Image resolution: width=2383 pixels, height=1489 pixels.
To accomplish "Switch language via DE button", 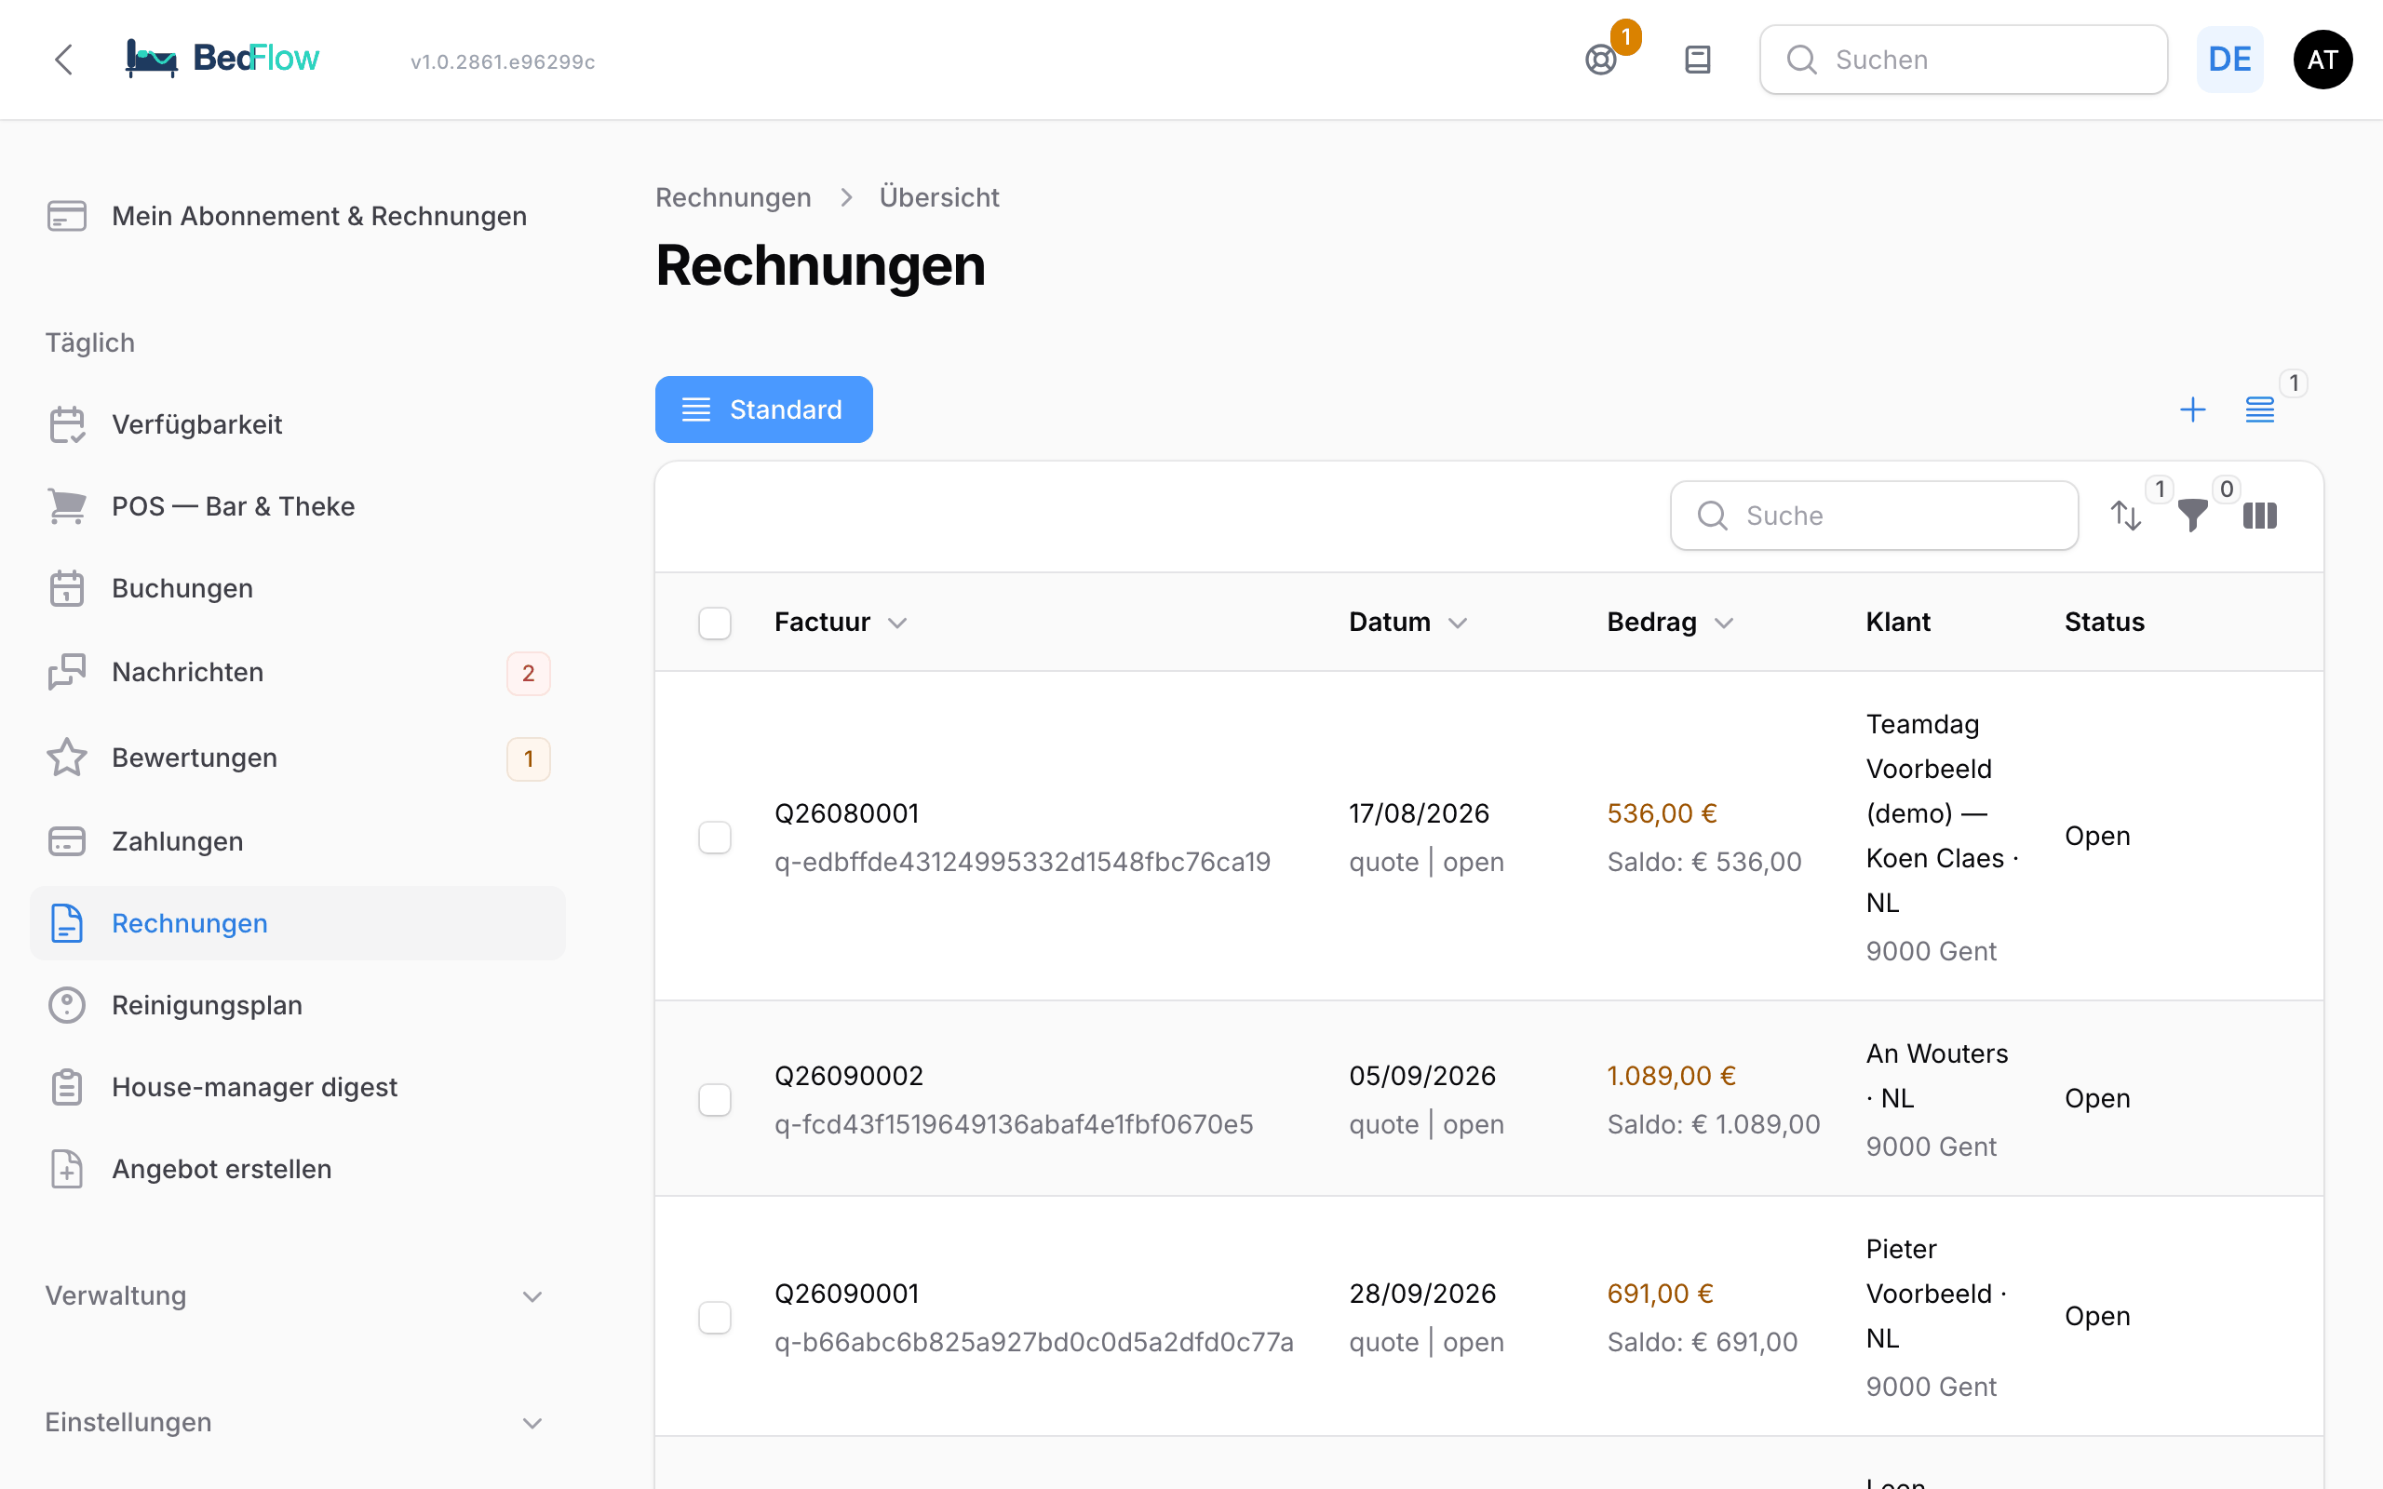I will coord(2229,59).
